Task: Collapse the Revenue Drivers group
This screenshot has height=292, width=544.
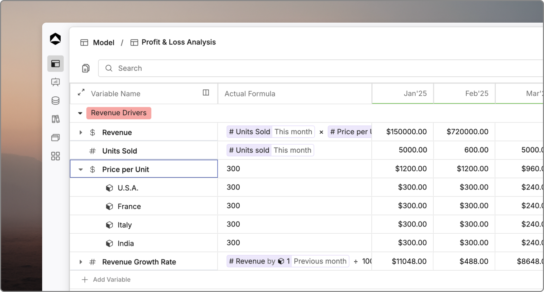Action: (x=80, y=113)
